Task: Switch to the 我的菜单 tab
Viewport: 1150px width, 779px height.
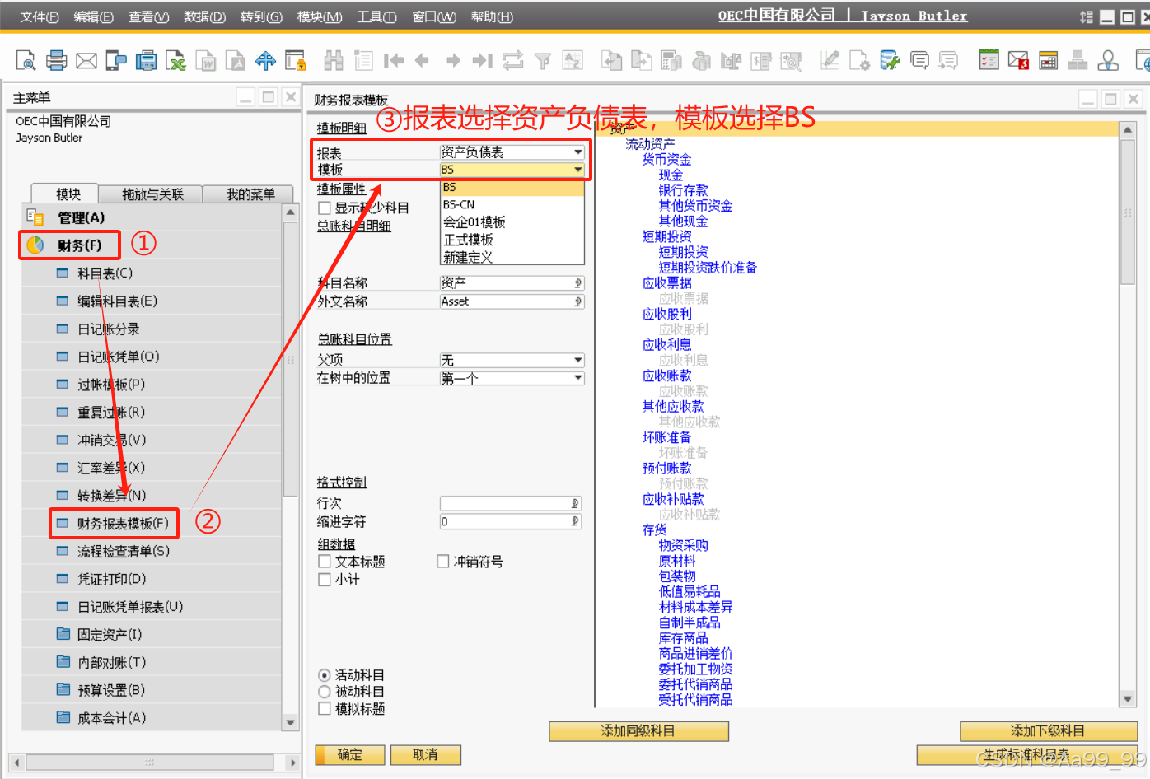Action: click(x=250, y=194)
